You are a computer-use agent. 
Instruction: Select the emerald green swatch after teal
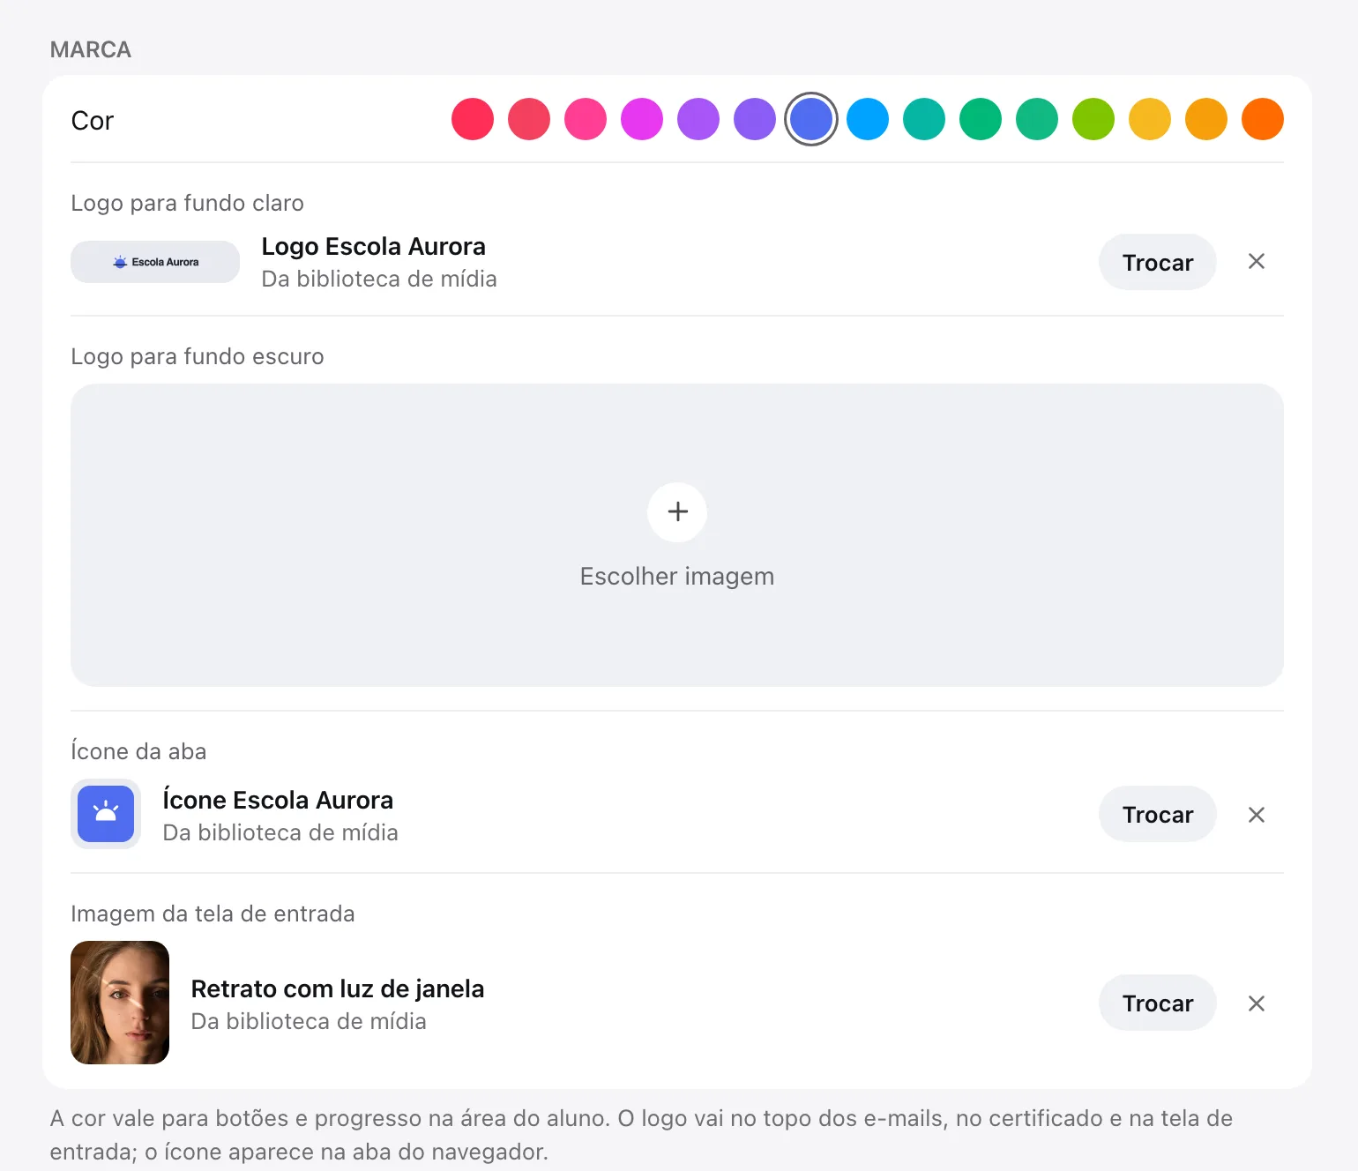981,119
